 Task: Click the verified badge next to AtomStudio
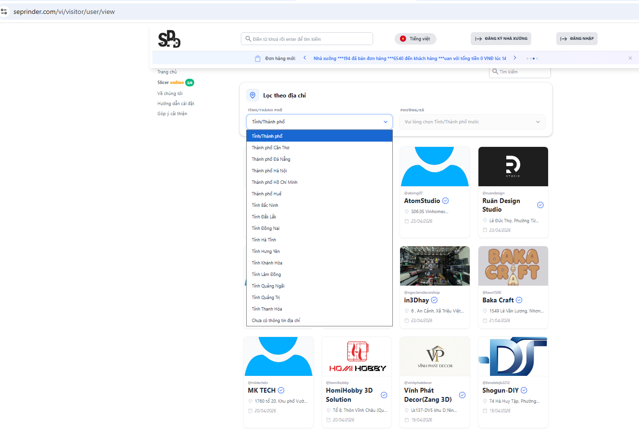point(445,201)
